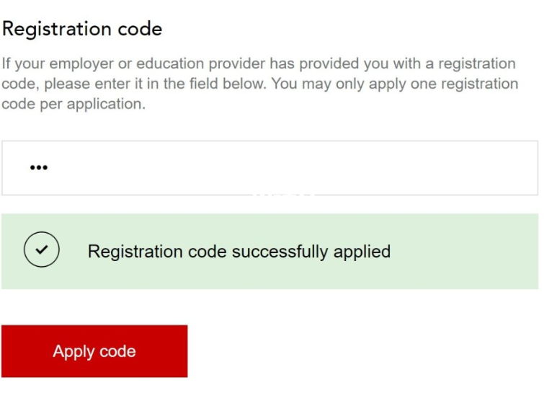The image size is (552, 393).
Task: Click 'Registration code successfully applied' message text
Action: coord(239,251)
